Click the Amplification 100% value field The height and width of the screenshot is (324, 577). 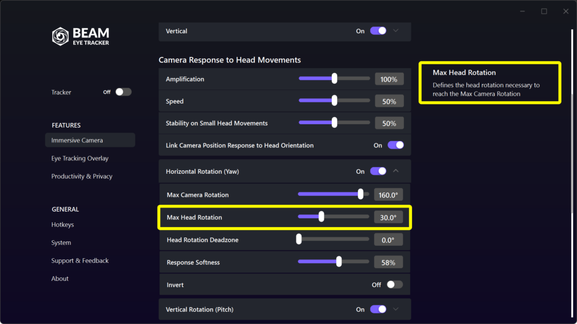pos(389,79)
